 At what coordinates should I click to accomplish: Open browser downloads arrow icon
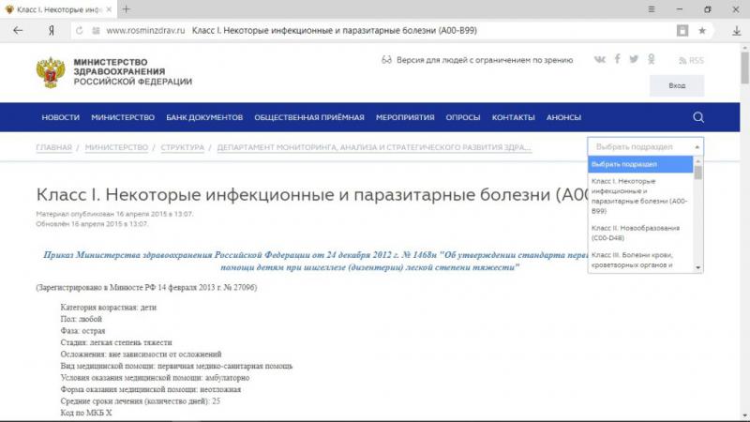point(729,30)
